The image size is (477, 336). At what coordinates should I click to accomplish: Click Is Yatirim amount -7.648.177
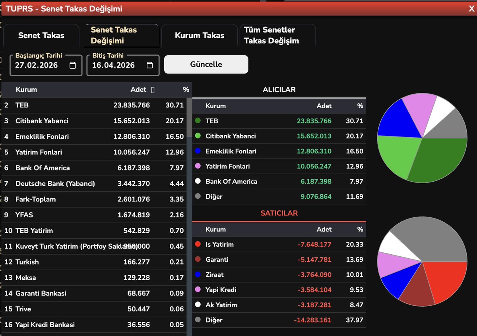tap(314, 244)
